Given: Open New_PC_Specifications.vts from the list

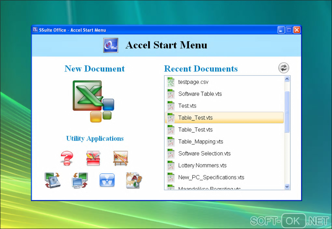Looking at the screenshot, I should coord(224,177).
